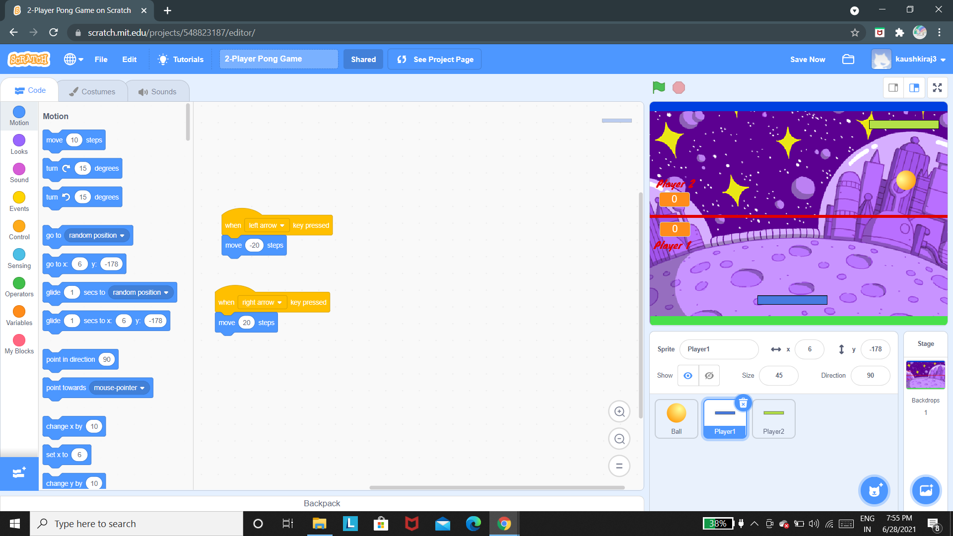Enter full screen stage mode
Image resolution: width=953 pixels, height=536 pixels.
click(x=937, y=88)
